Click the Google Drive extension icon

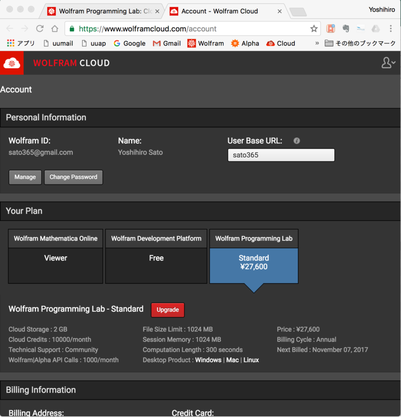(375, 29)
